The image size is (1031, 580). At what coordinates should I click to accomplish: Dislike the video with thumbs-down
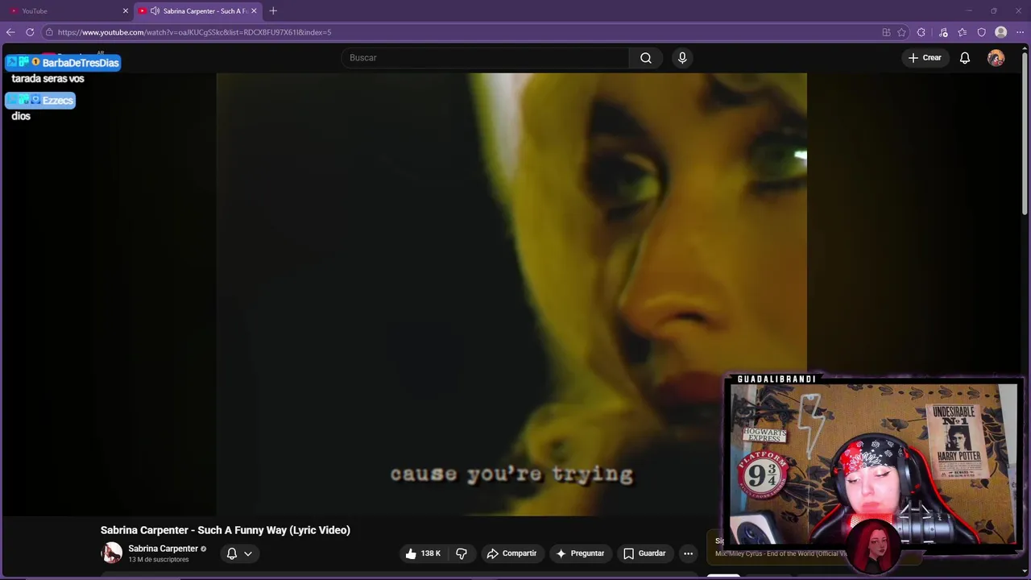click(462, 553)
